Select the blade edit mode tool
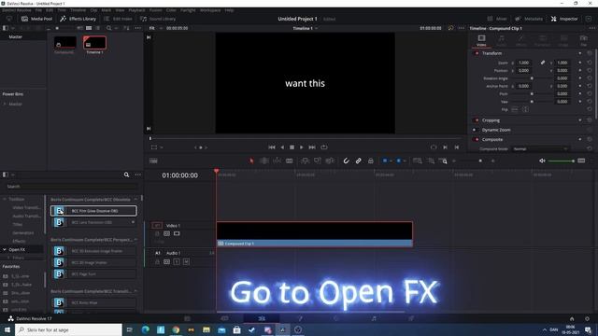This screenshot has height=336, width=598. [290, 161]
